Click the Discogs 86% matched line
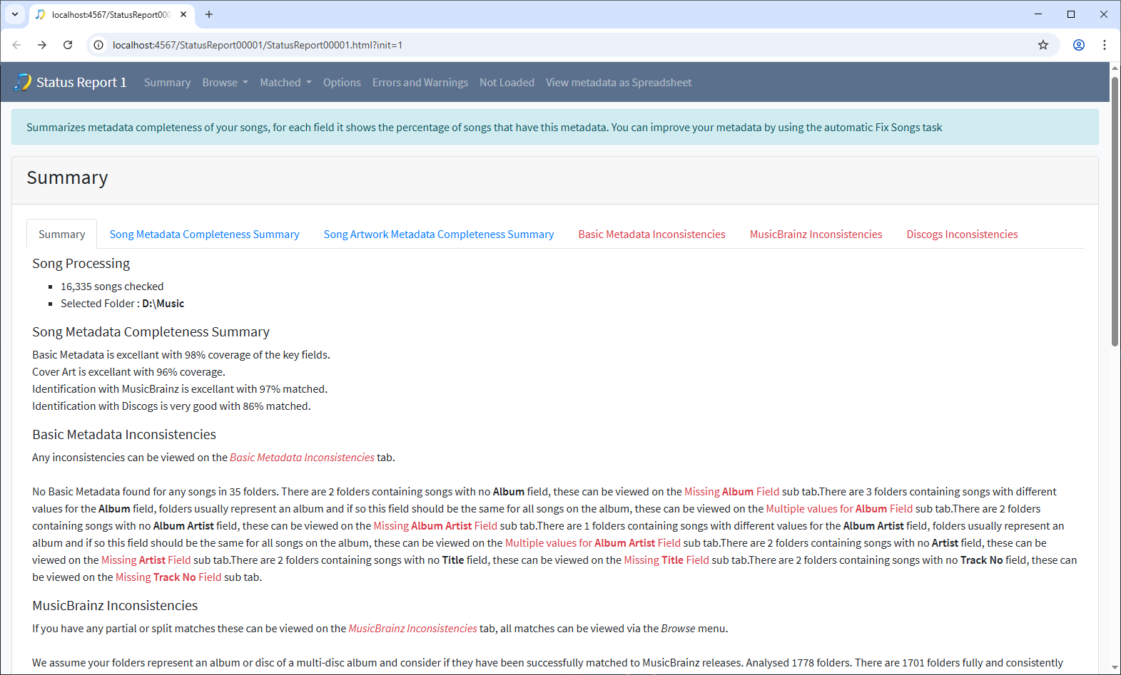This screenshot has width=1121, height=675. pos(171,406)
